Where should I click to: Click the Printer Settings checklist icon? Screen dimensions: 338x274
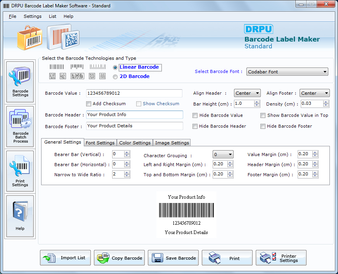pyautogui.click(x=268, y=258)
